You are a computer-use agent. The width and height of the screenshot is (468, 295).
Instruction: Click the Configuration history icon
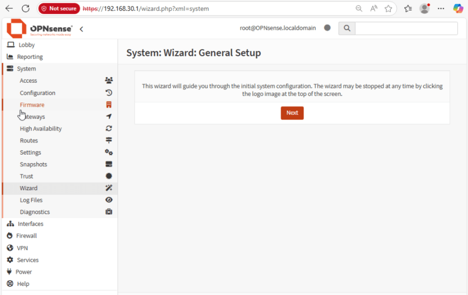109,93
